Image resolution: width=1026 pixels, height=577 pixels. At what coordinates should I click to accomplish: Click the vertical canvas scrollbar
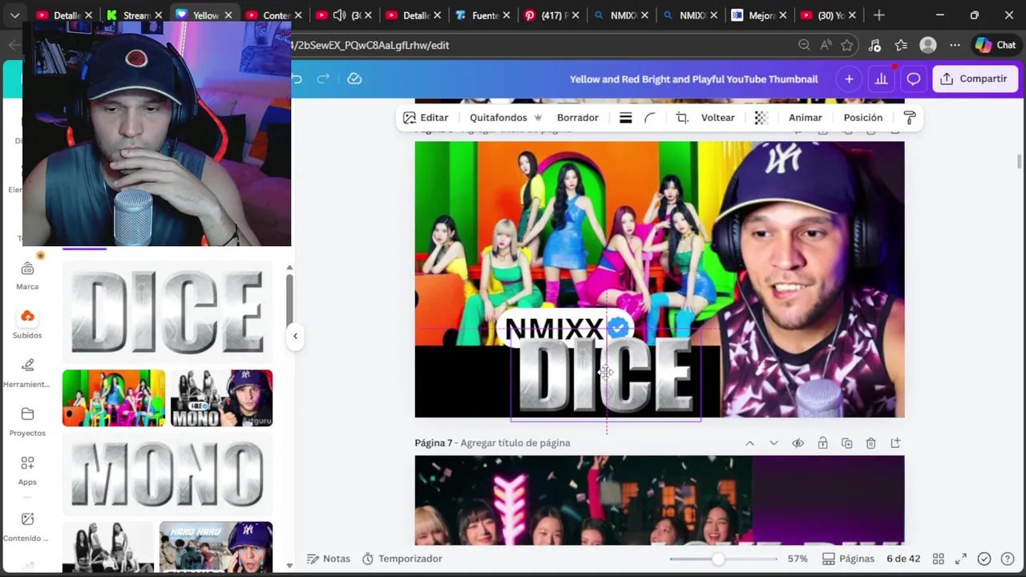pos(1020,162)
